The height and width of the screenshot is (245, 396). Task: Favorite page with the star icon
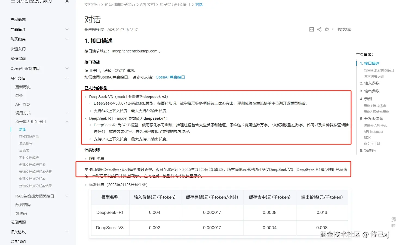click(x=327, y=29)
